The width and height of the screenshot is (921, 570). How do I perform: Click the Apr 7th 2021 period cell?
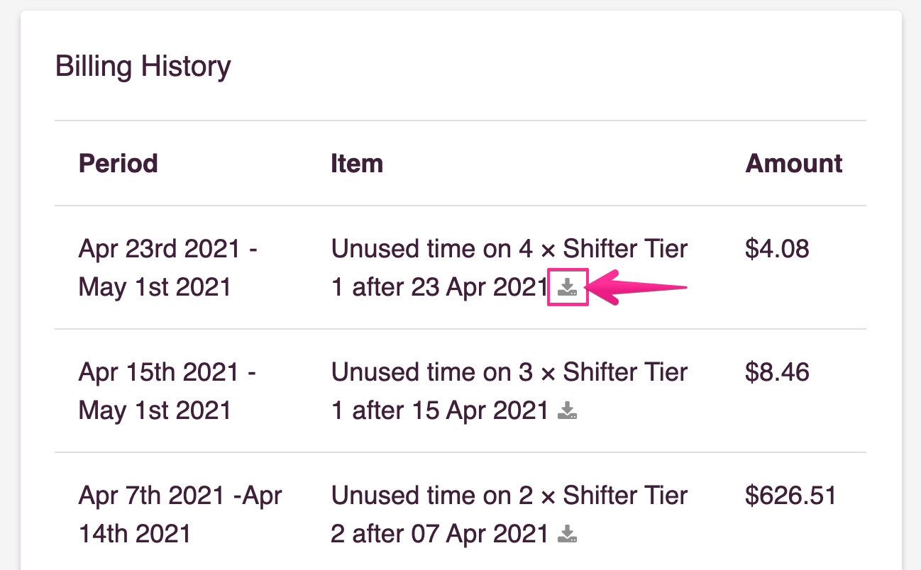coord(180,515)
